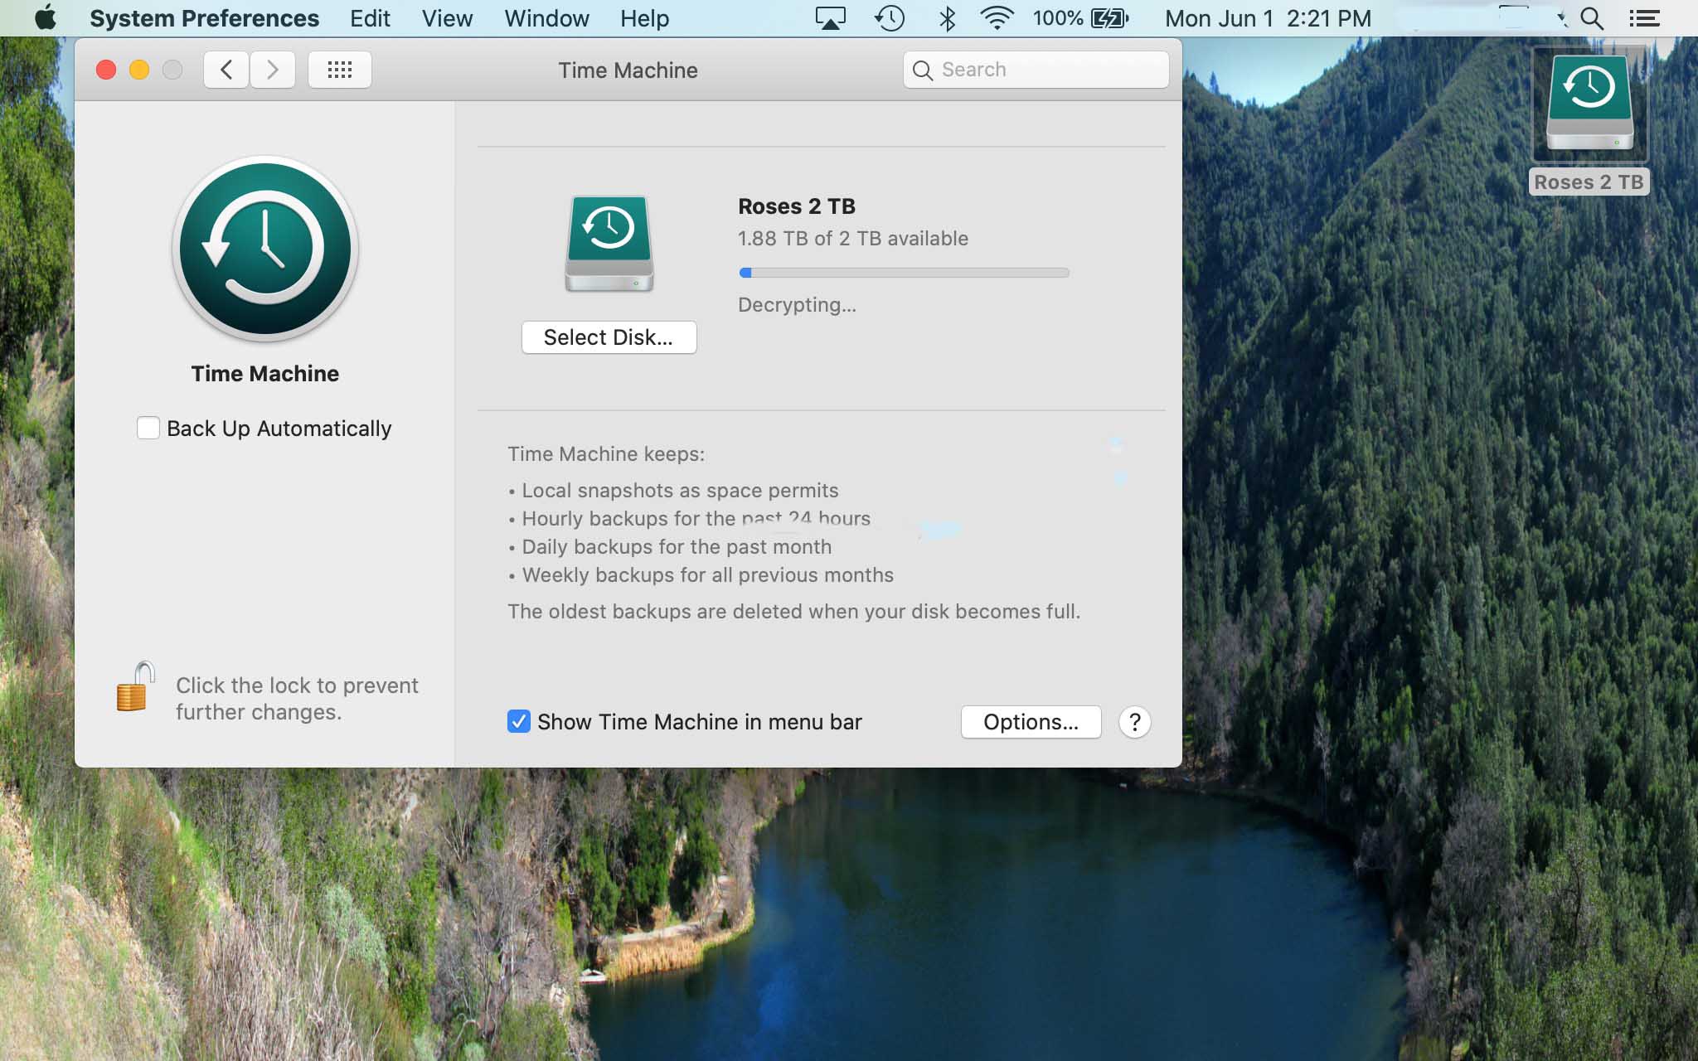Screen dimensions: 1698x1061
Task: Click the Options... button
Action: (x=1031, y=722)
